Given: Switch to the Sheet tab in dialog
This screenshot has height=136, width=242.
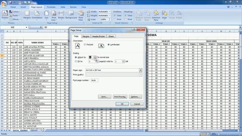Looking at the screenshot, I should (111, 36).
